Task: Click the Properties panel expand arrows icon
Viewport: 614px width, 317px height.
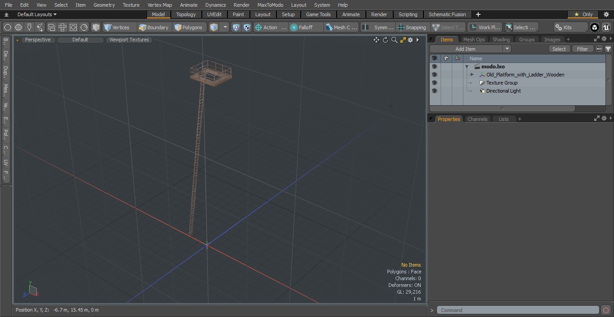Action: point(597,119)
